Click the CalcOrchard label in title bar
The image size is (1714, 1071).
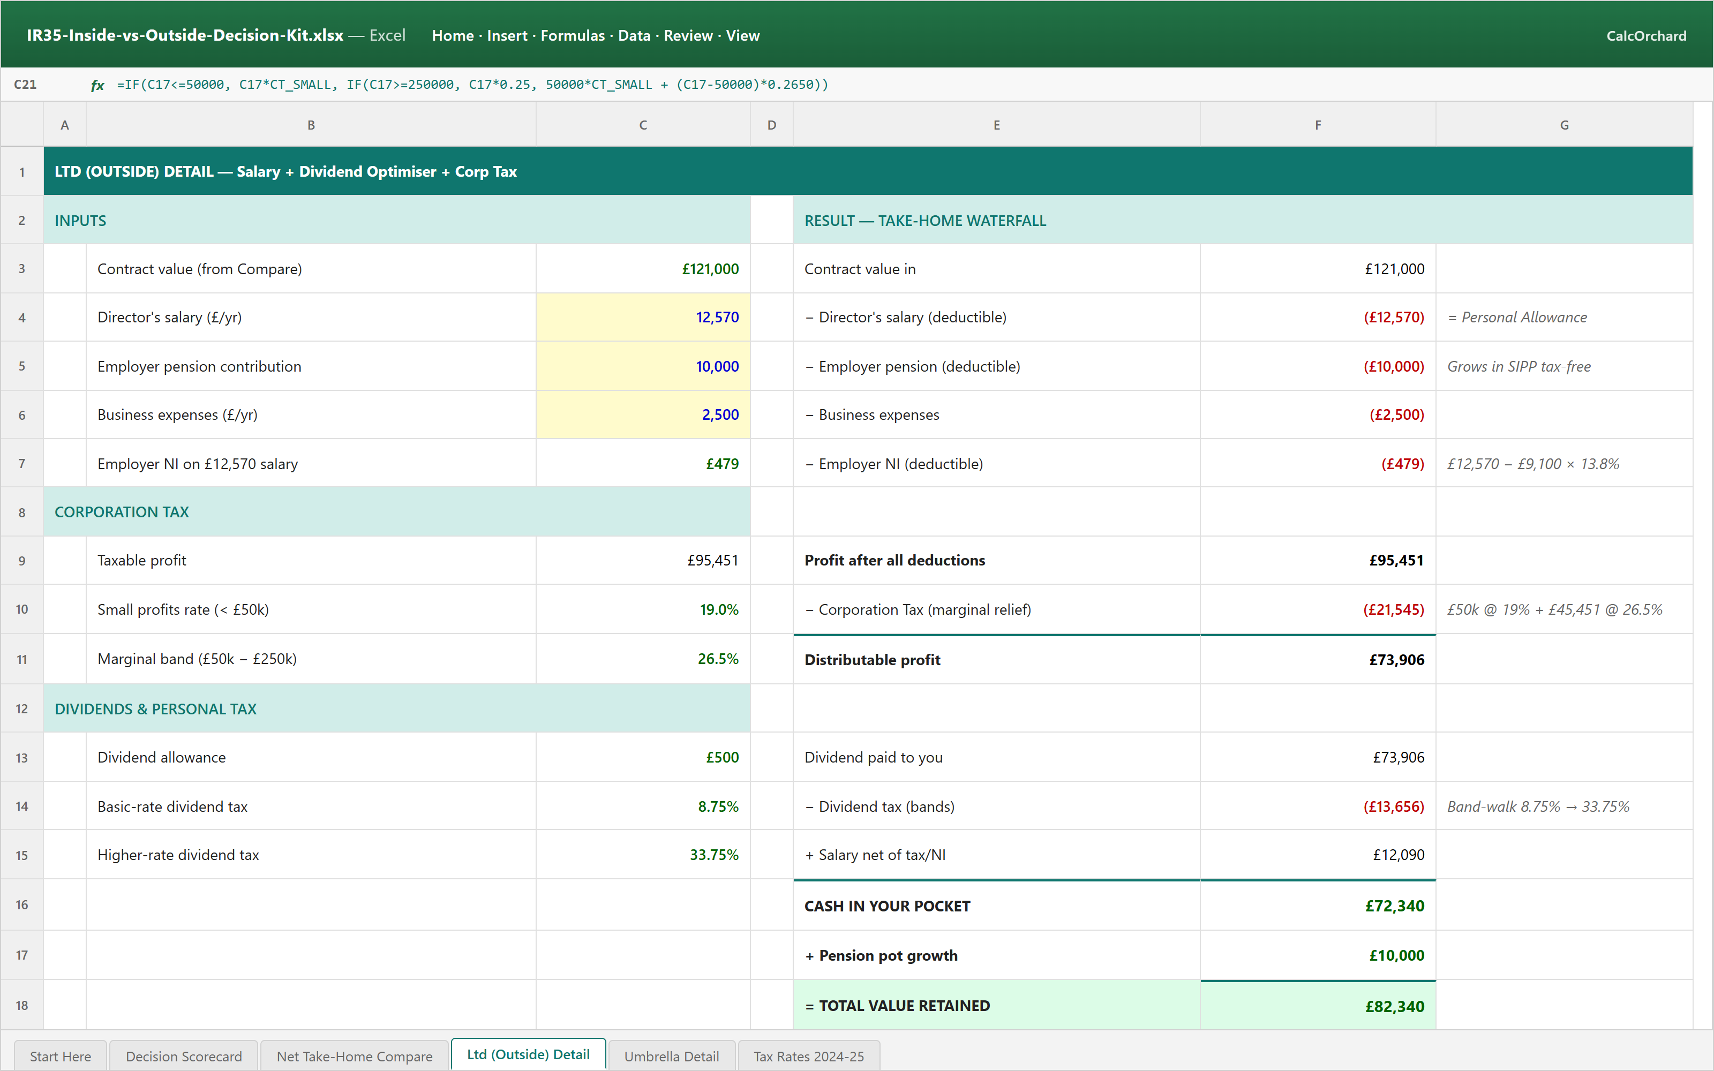[x=1646, y=35]
